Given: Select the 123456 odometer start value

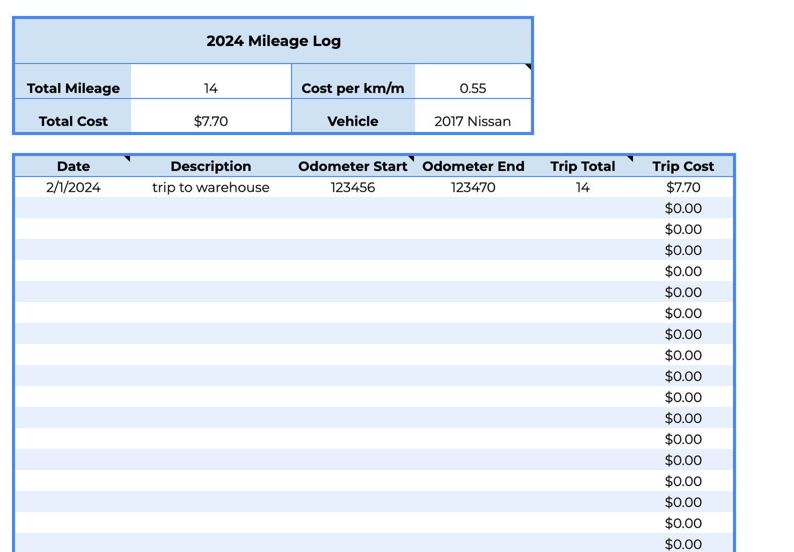Looking at the screenshot, I should coord(353,188).
